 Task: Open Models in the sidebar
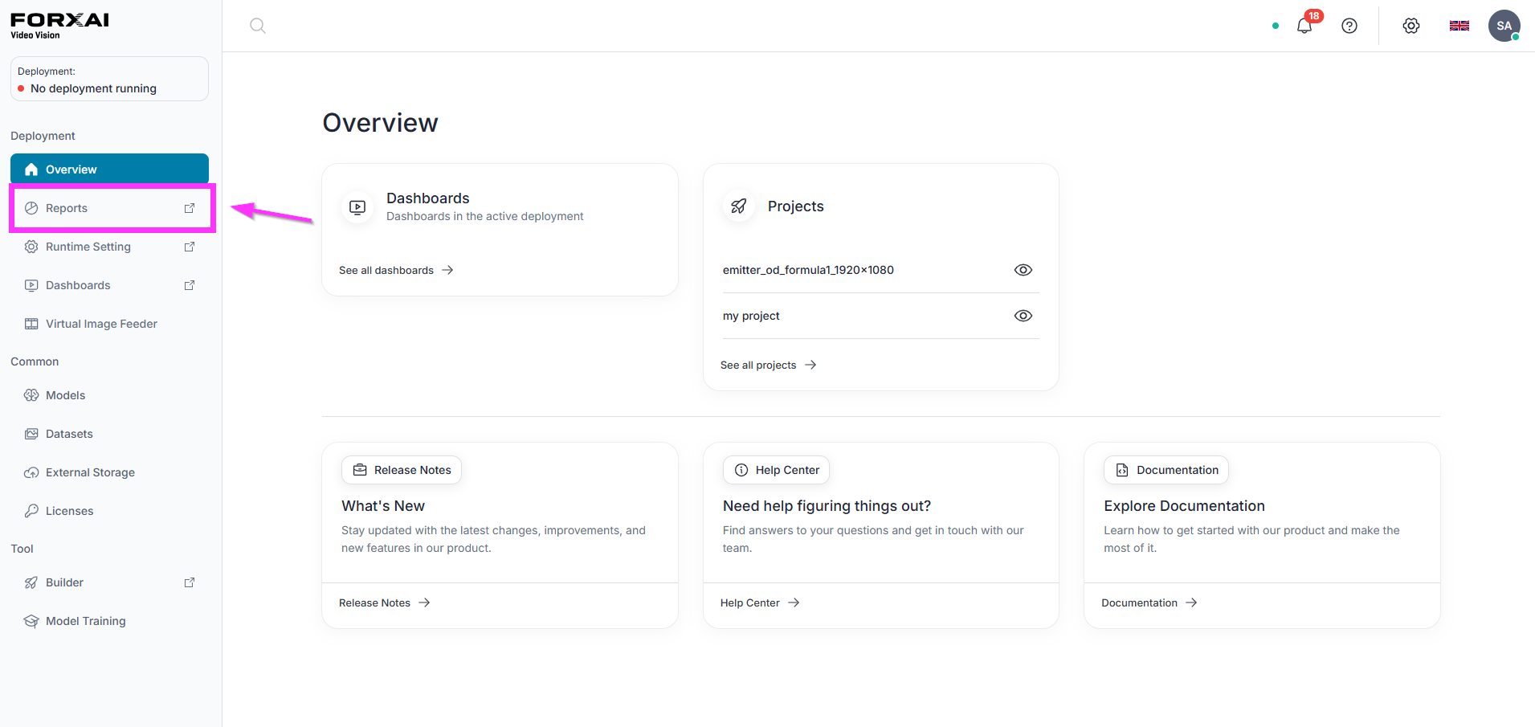(109, 395)
